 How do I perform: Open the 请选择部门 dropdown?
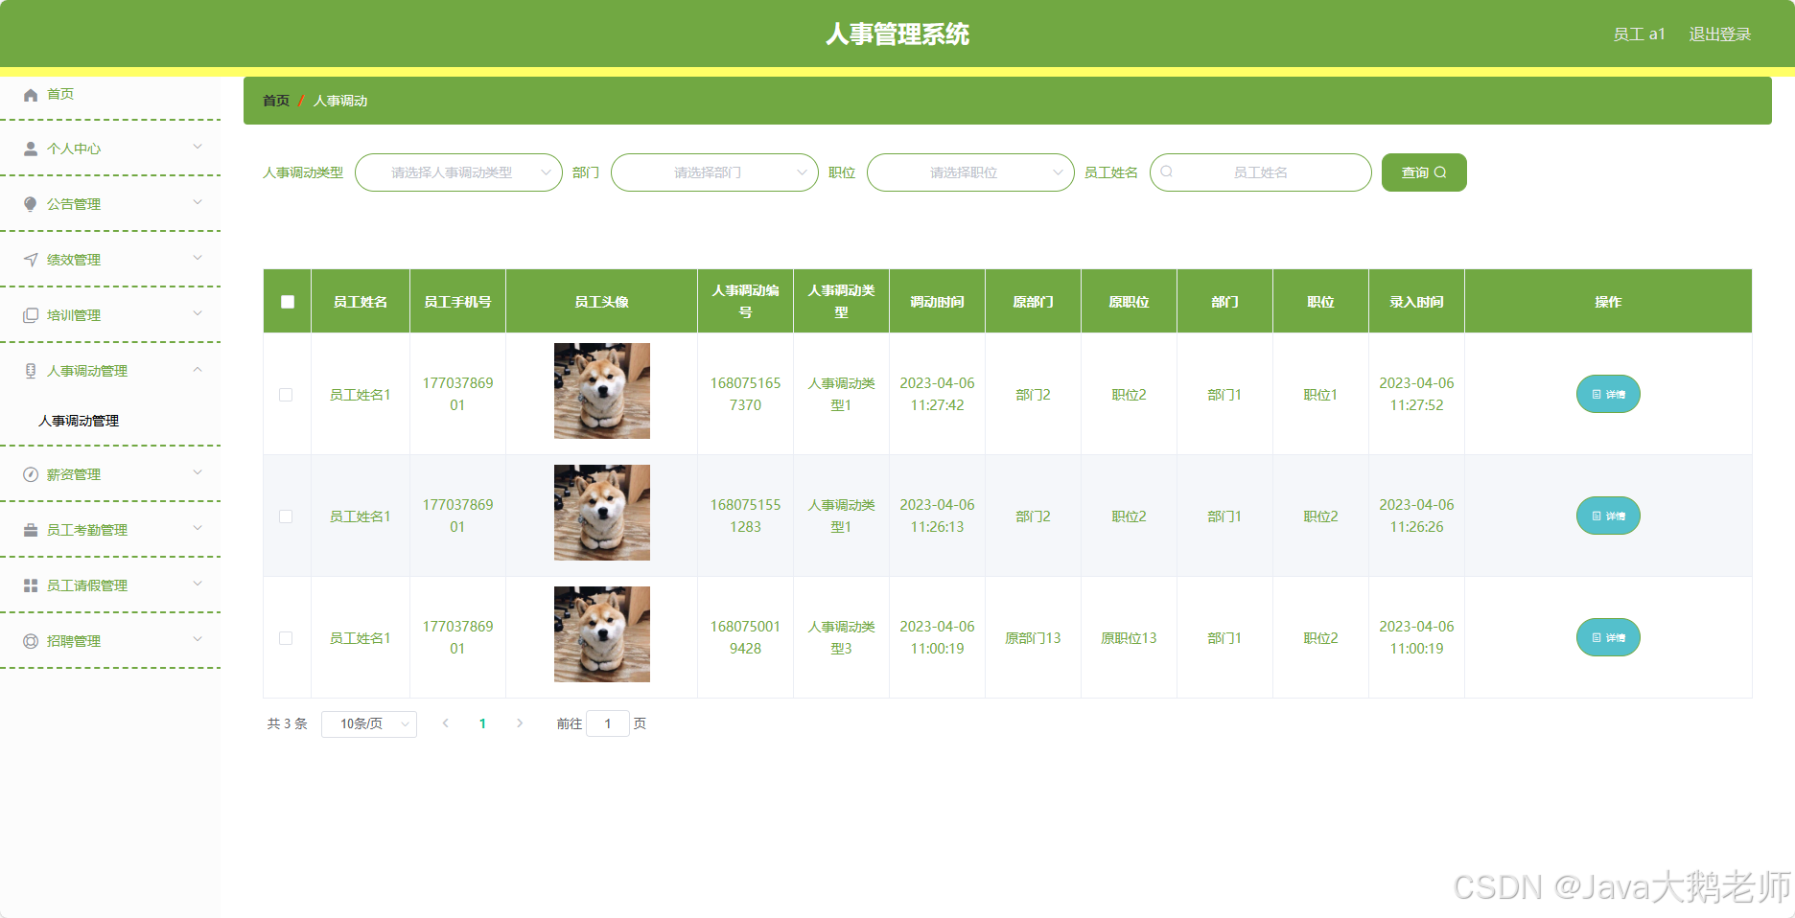tap(714, 172)
